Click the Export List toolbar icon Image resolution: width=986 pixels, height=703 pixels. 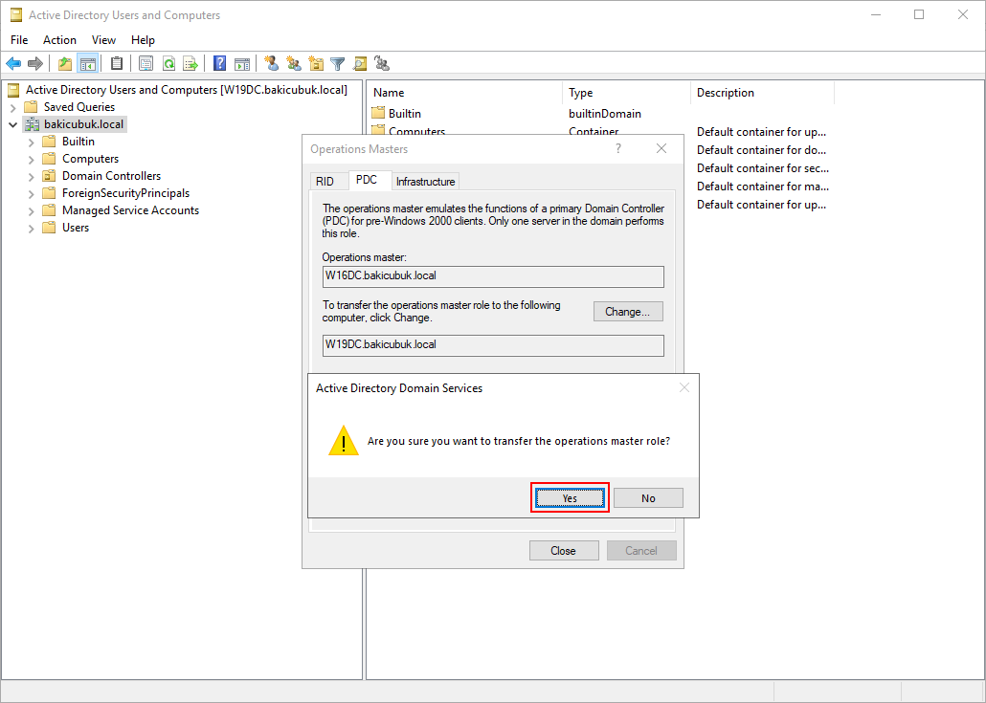pos(190,64)
